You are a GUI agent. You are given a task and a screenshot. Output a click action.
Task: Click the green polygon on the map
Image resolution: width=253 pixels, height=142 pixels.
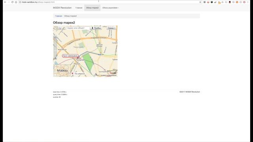tap(89, 62)
